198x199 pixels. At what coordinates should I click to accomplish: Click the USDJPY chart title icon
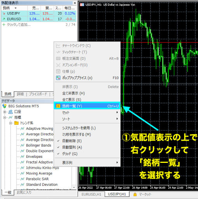coord(82,5)
